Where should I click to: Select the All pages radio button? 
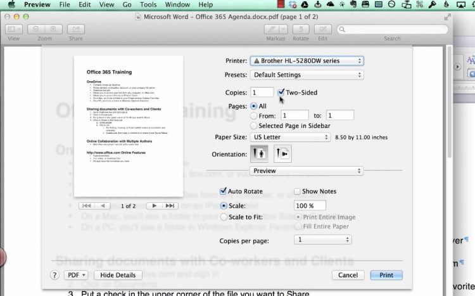[x=253, y=106]
